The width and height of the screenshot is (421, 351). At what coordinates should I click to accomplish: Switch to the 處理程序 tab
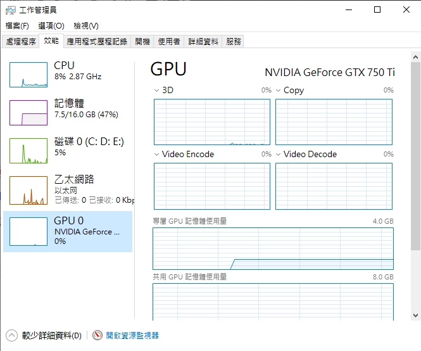pyautogui.click(x=21, y=41)
